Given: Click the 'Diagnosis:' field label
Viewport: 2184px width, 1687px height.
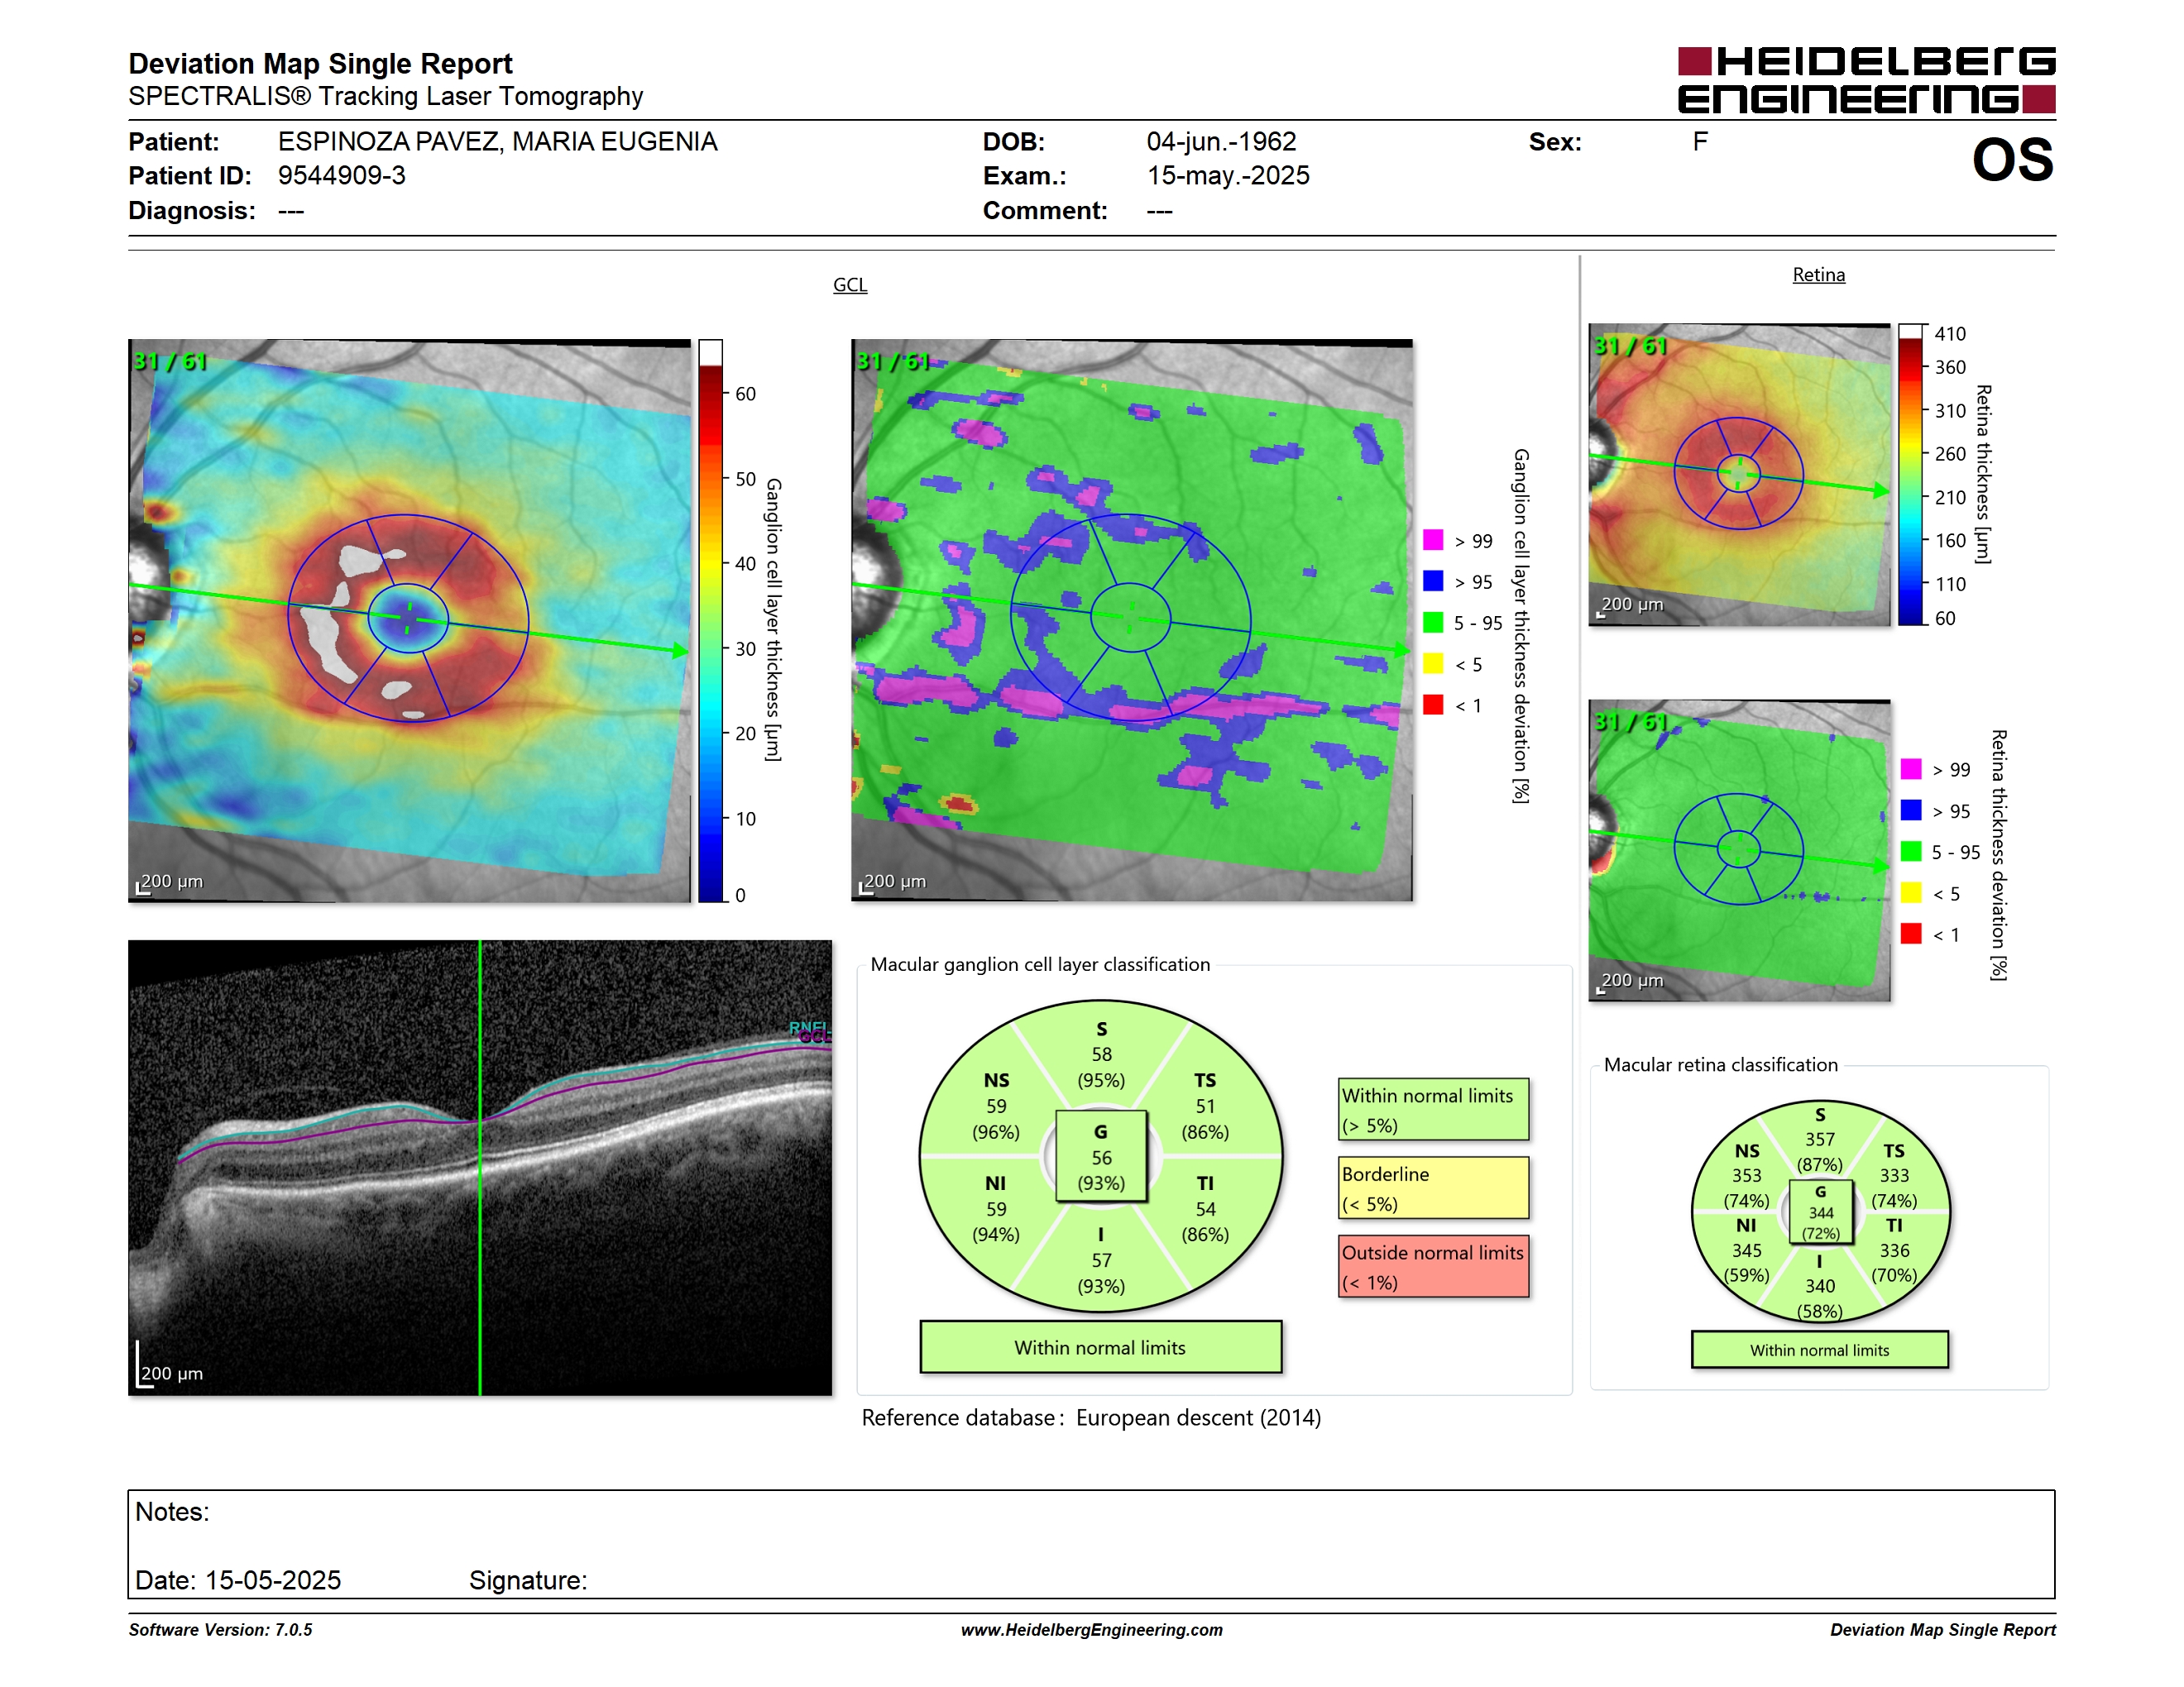Looking at the screenshot, I should pos(192,211).
